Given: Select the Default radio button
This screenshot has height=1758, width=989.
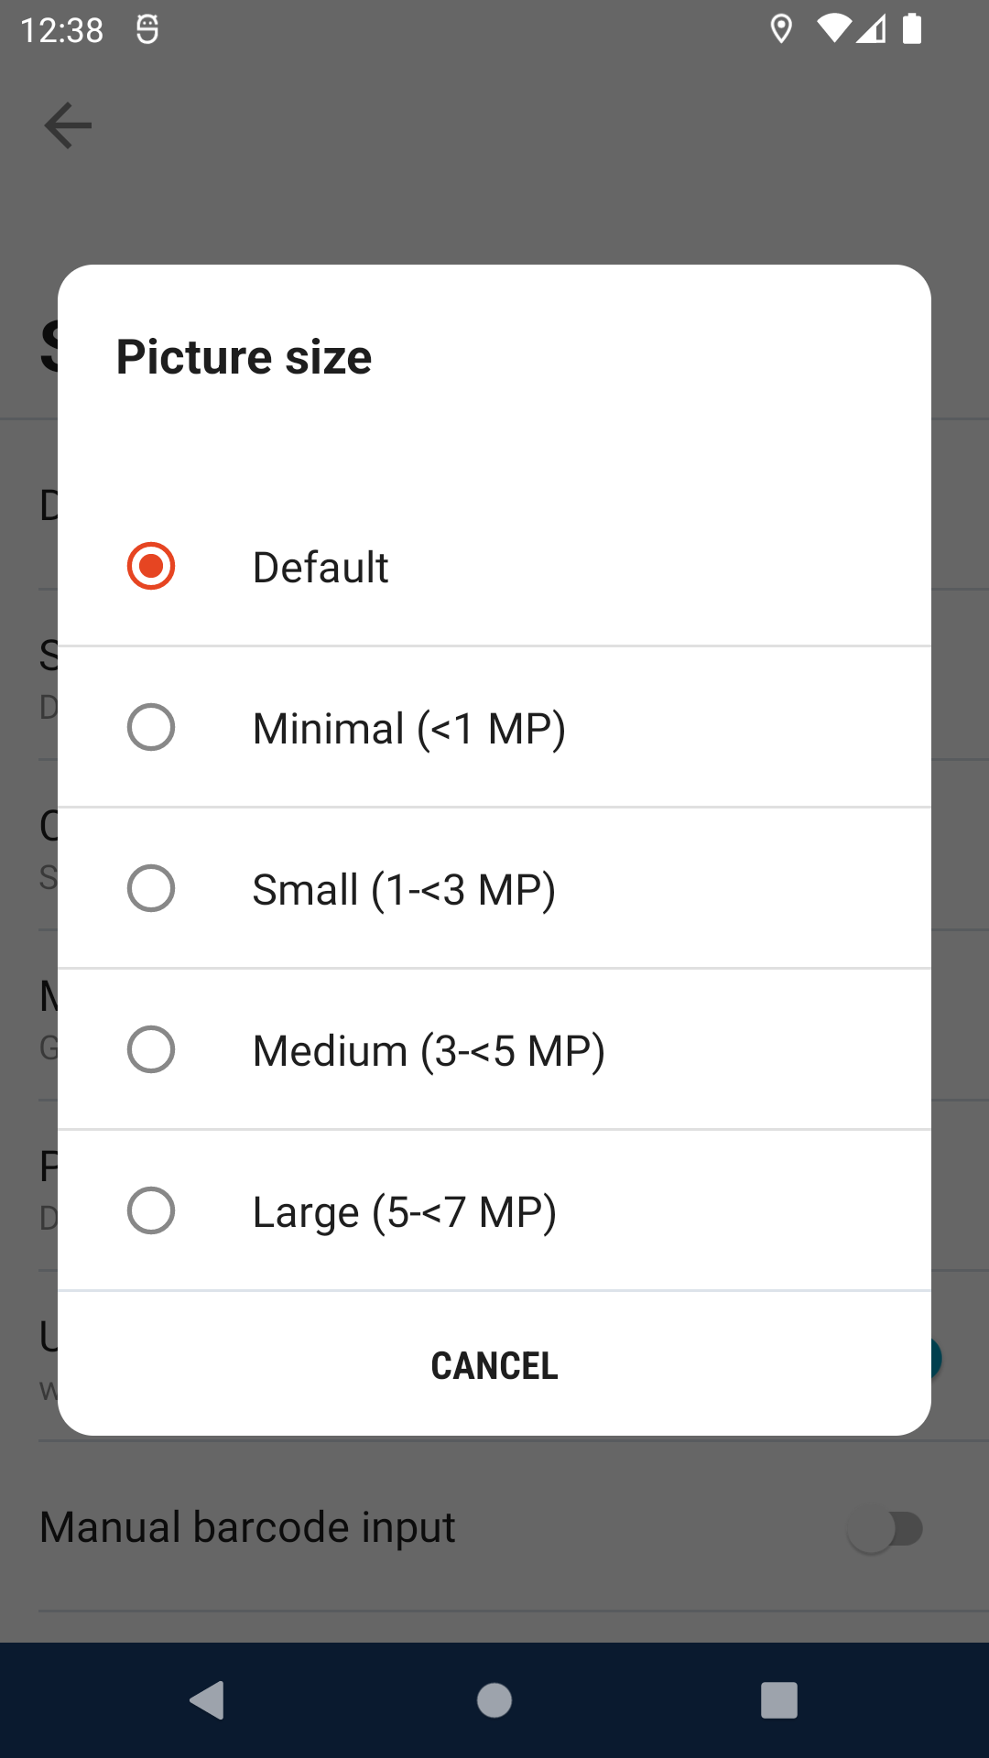Looking at the screenshot, I should tap(151, 566).
